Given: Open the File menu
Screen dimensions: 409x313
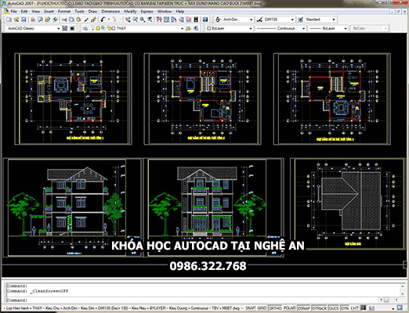Looking at the screenshot, I should tap(13, 12).
